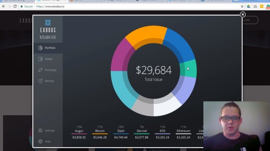This screenshot has height=151, width=270.
Task: Close the Exodus demo overlay
Action: 243,15
